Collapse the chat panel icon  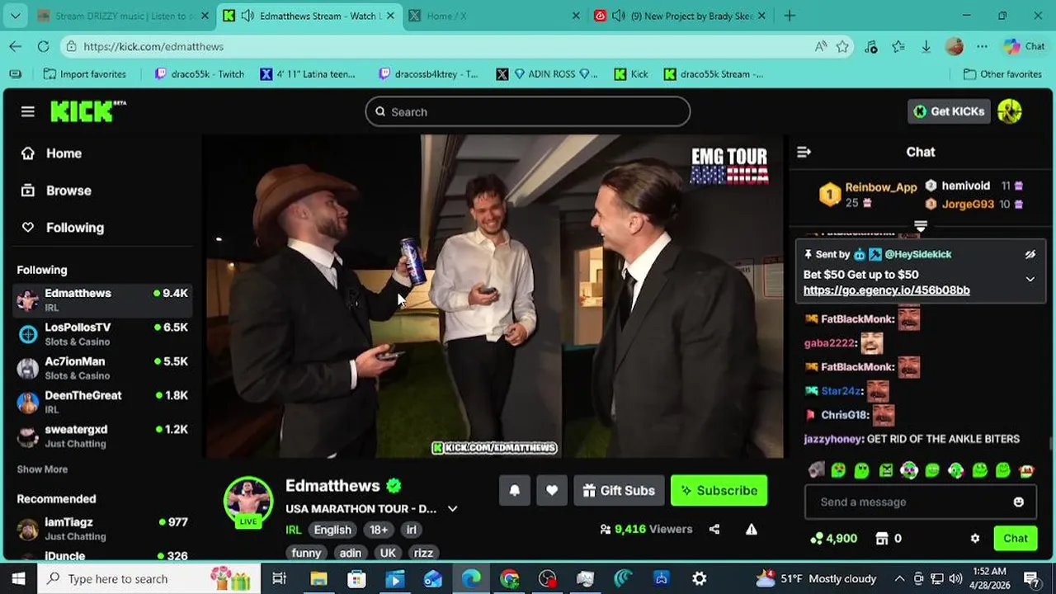(804, 152)
